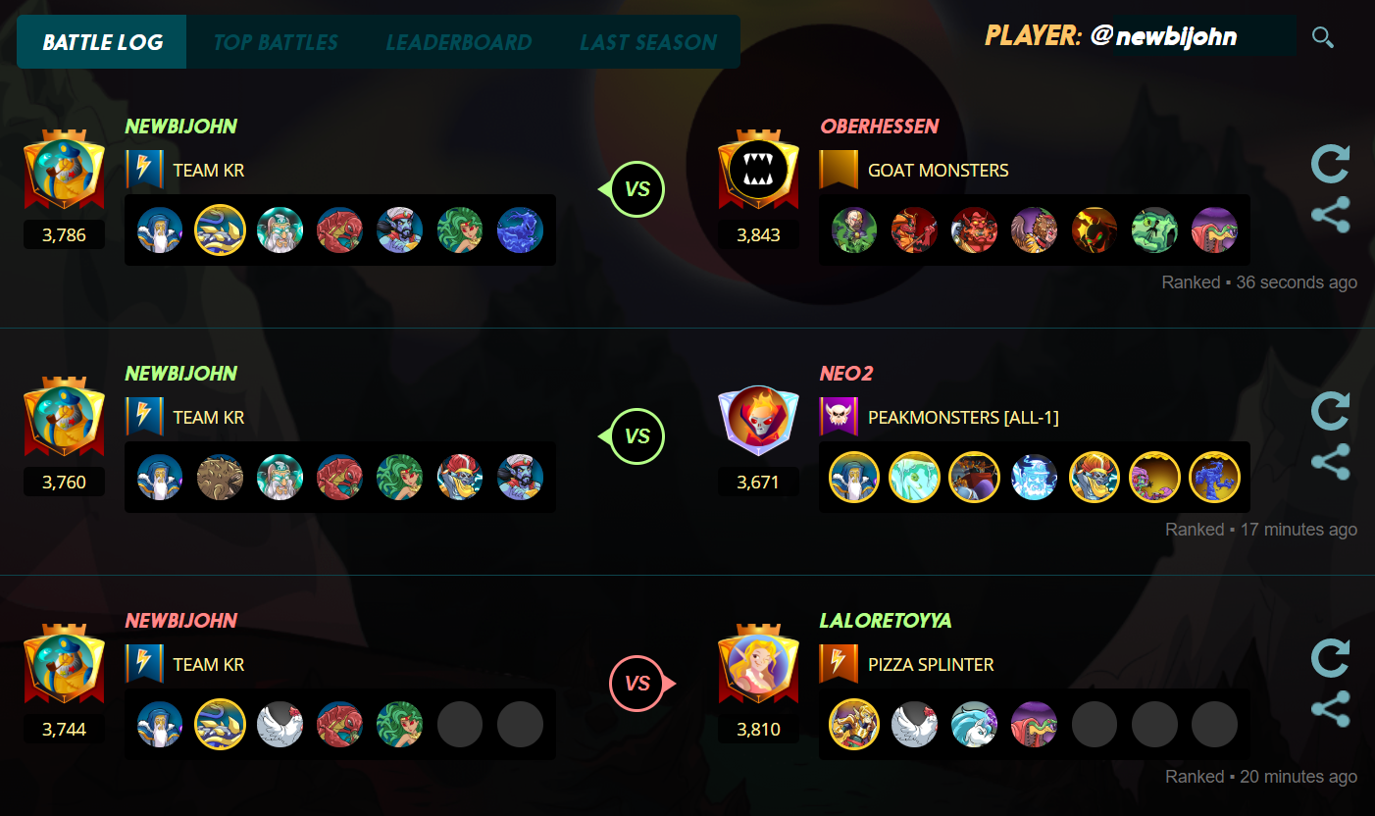This screenshot has height=816, width=1375.
Task: Open LALORETOYYA player name link
Action: coord(886,621)
